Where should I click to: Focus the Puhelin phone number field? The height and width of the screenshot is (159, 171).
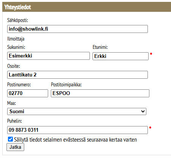pyautogui.click(x=77, y=130)
